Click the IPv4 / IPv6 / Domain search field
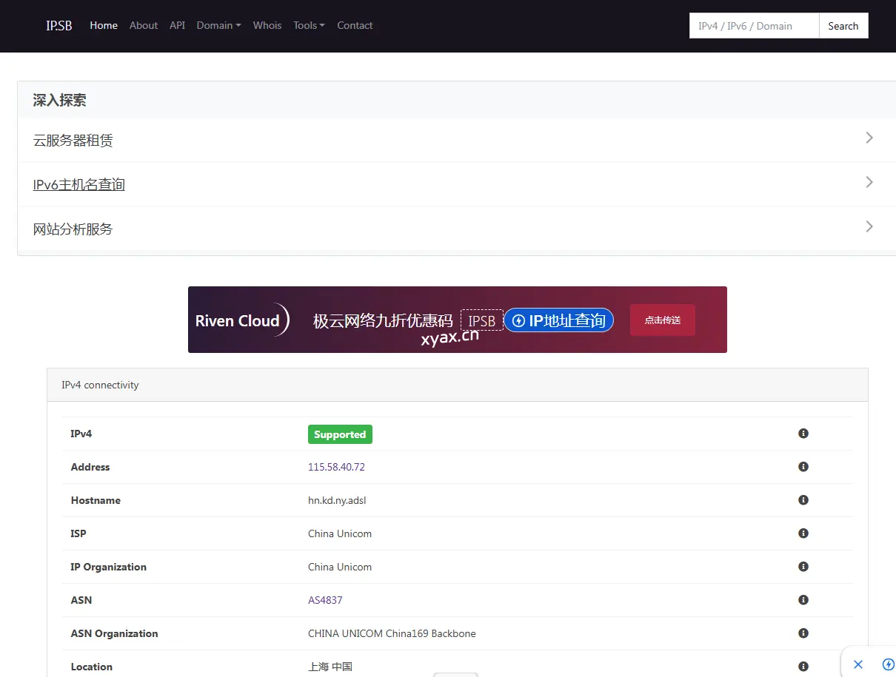 754,26
